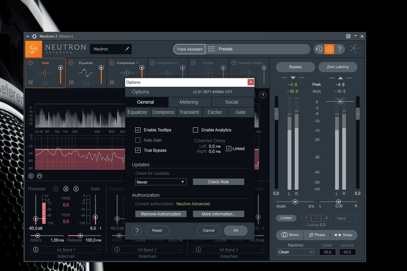This screenshot has width=407, height=271.
Task: Check Enable Analytics checkbox
Action: pyautogui.click(x=195, y=130)
